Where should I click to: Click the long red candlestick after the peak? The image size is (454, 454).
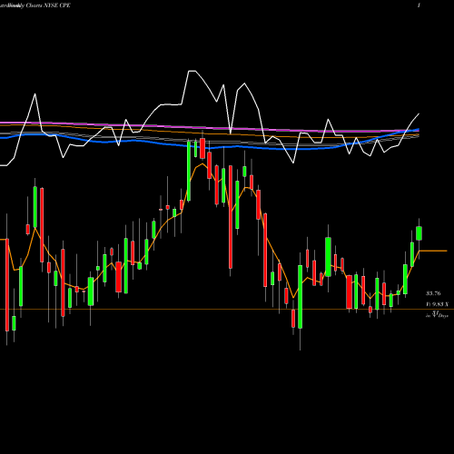click(x=231, y=217)
